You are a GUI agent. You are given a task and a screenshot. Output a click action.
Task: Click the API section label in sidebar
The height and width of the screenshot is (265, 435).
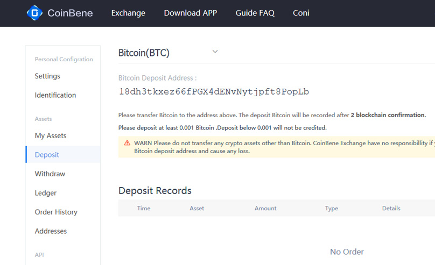39,255
